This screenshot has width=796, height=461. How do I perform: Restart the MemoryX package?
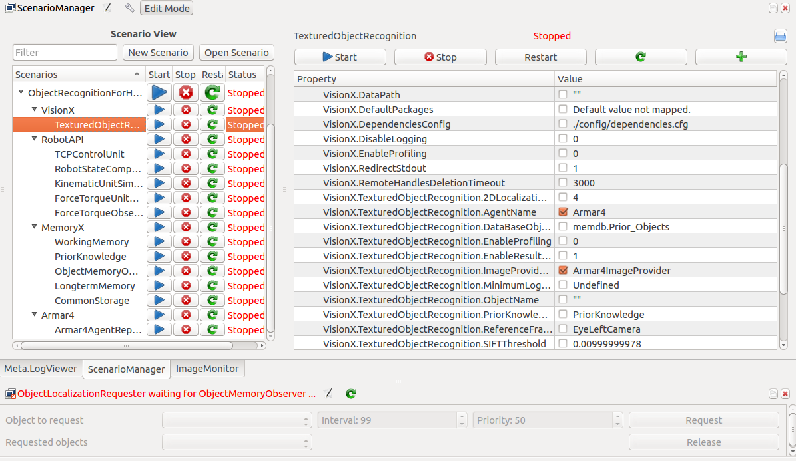coord(212,228)
